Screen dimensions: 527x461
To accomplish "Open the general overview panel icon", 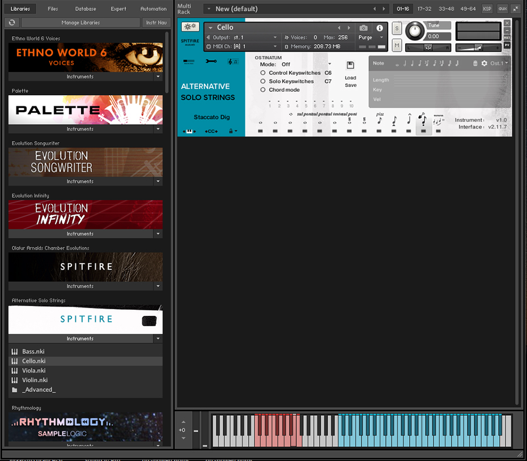I will click(189, 62).
